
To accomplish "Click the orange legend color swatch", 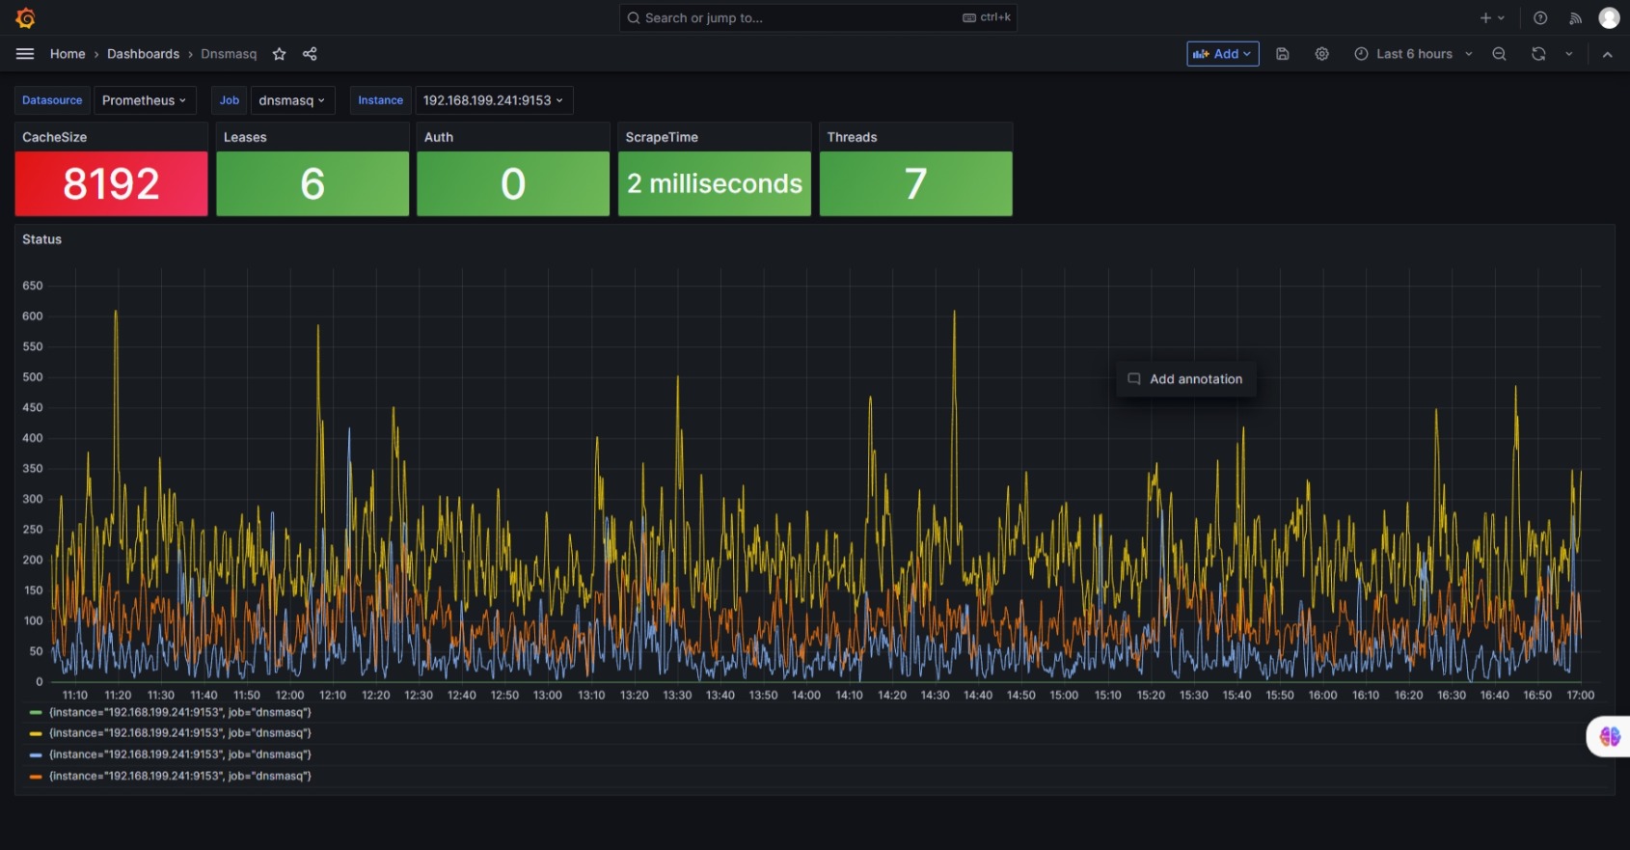I will [36, 776].
